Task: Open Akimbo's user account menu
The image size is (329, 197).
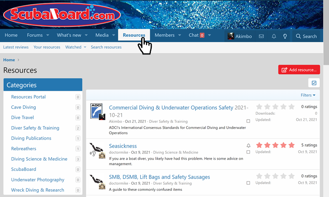Action: pyautogui.click(x=240, y=36)
